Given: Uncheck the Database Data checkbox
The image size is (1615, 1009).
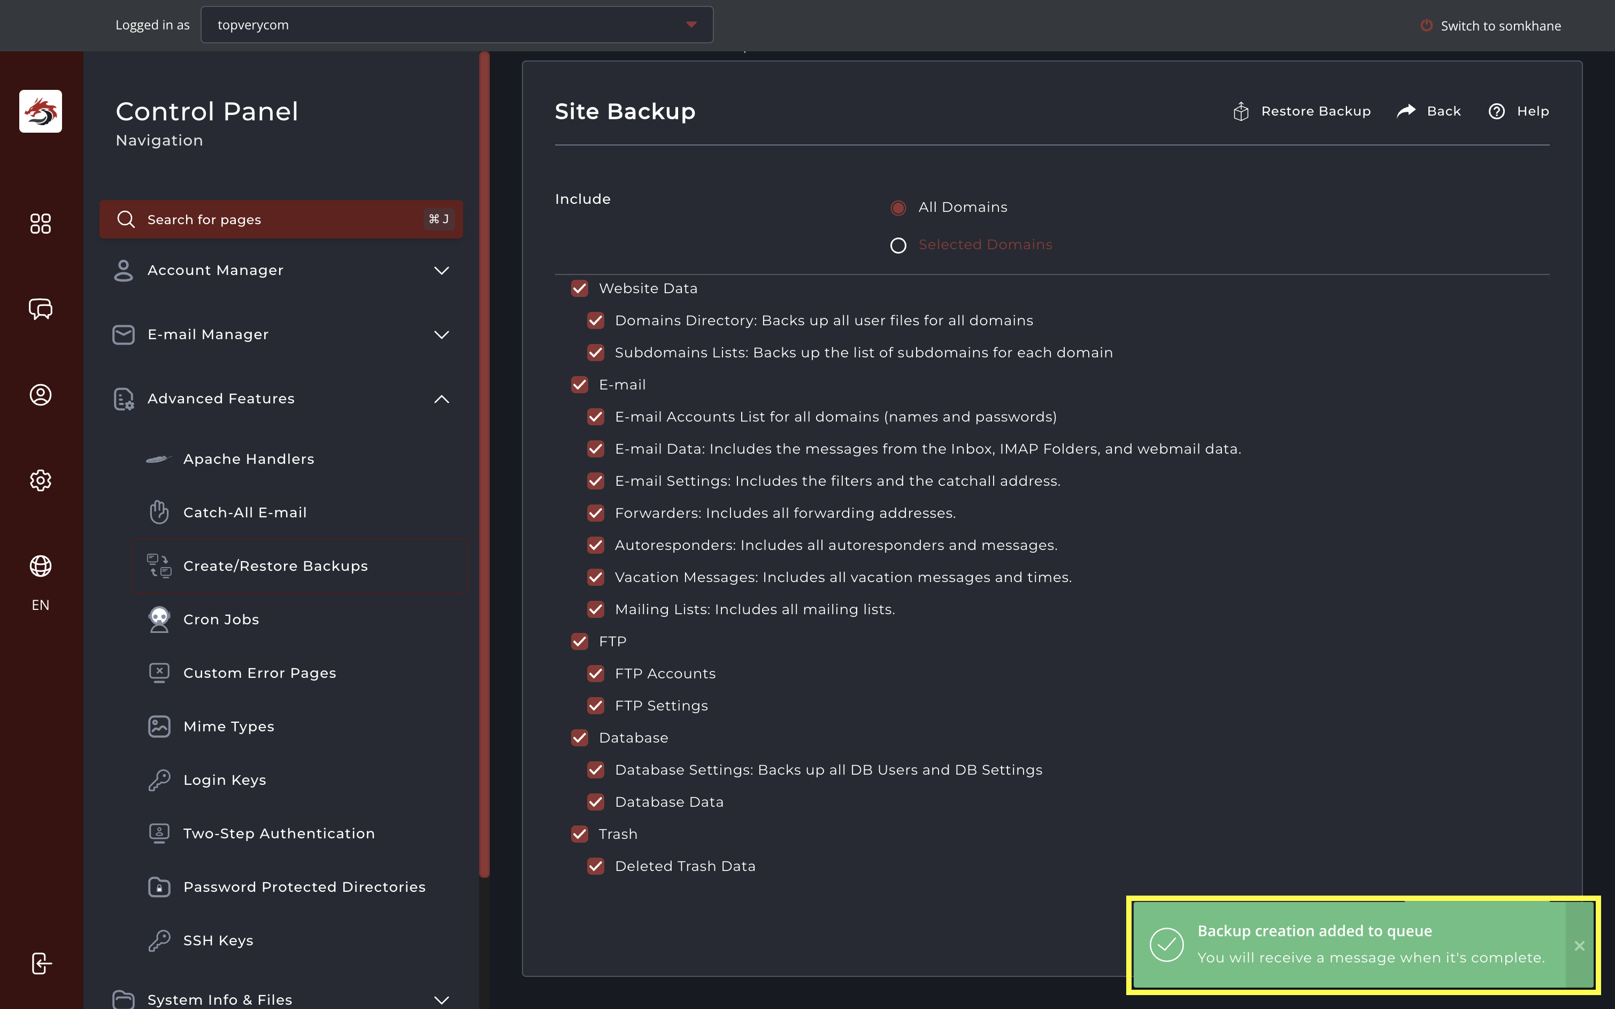Looking at the screenshot, I should [595, 801].
